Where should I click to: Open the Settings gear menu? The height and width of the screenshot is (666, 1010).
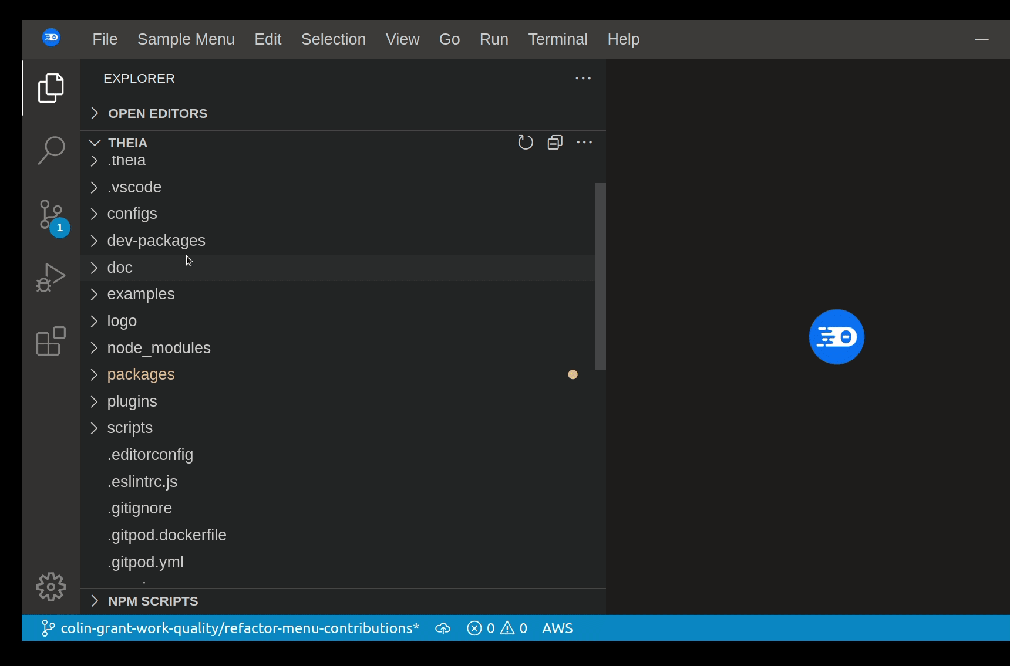coord(51,586)
